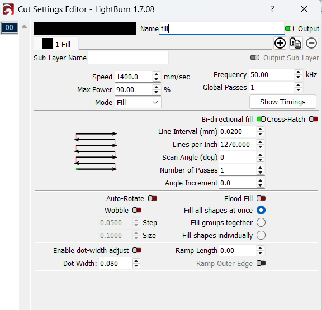Click the 1 Fill tab color swatch

click(48, 44)
